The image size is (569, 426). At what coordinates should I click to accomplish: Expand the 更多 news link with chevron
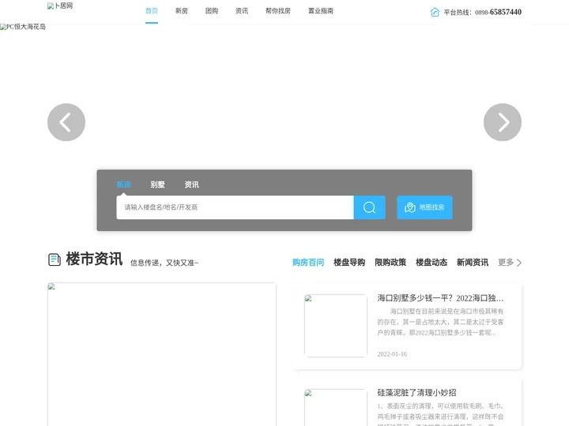click(x=510, y=262)
